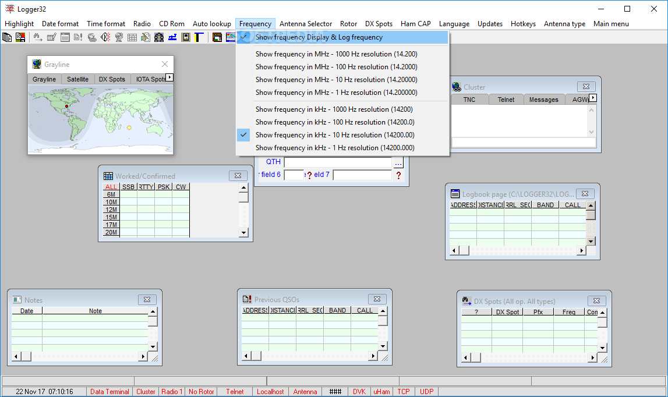Screen dimensions: 668x397
Task: Click the DX Spots window binoculars icon
Action: 466,301
